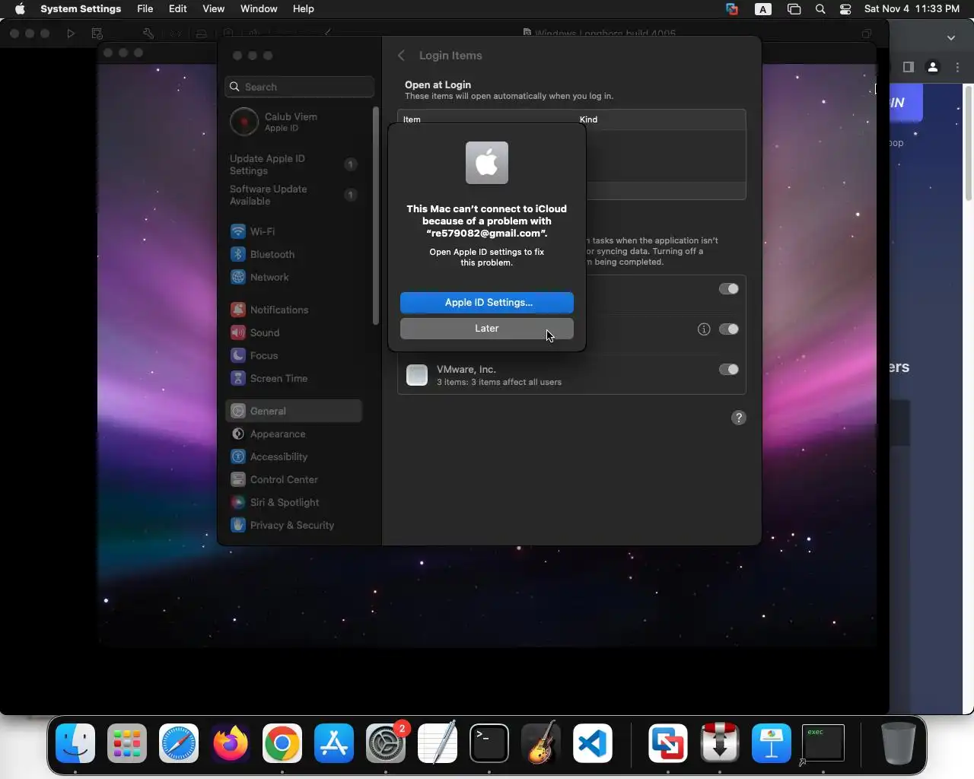This screenshot has width=974, height=779.
Task: Open the Help menu
Action: point(304,9)
